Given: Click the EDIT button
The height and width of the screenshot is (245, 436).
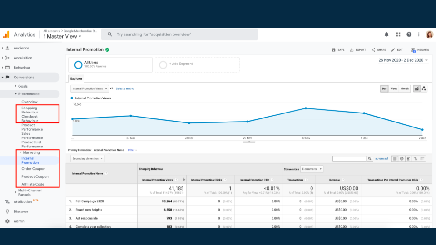Looking at the screenshot, I should coord(397,50).
